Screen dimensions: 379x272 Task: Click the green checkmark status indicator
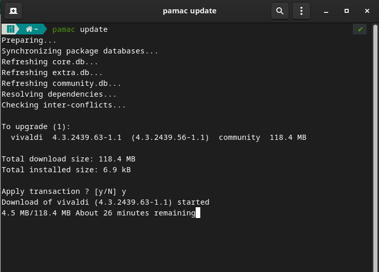click(x=360, y=29)
